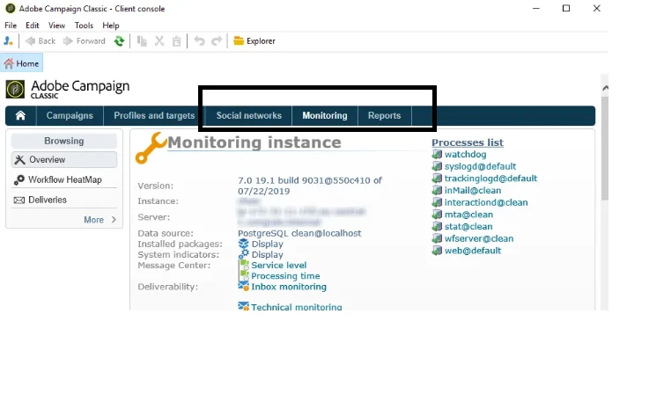671x416 pixels.
Task: Click the Deliveries envelope icon
Action: coord(18,201)
